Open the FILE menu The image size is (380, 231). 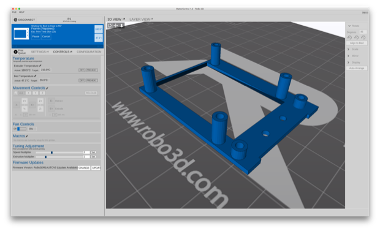[x=14, y=12]
